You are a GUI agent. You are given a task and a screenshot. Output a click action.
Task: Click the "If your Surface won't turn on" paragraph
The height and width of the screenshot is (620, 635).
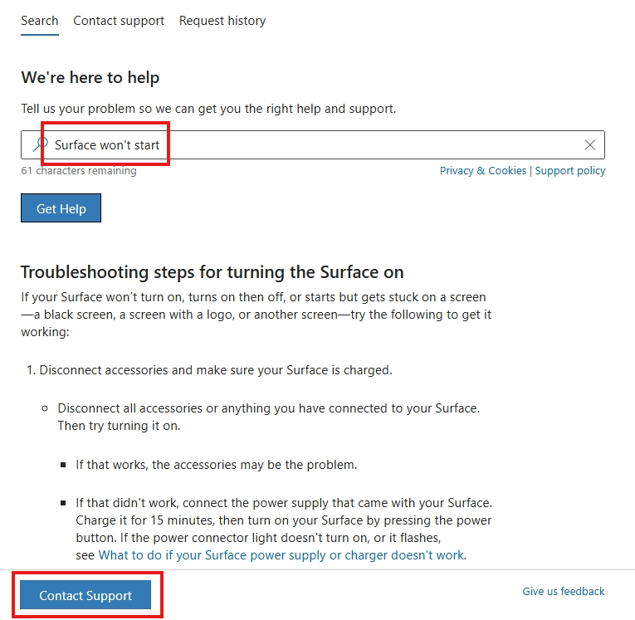tap(256, 315)
